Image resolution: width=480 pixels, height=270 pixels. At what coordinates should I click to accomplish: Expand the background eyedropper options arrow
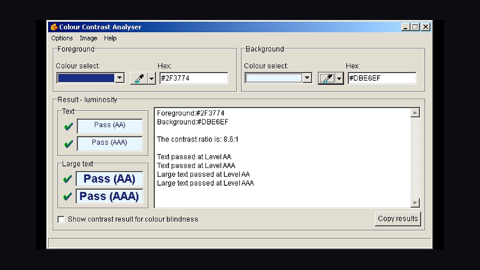(x=340, y=78)
